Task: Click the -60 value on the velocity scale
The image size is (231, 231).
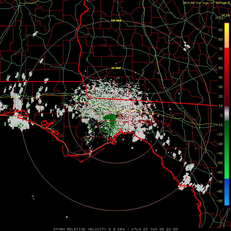Action: pos(219,172)
